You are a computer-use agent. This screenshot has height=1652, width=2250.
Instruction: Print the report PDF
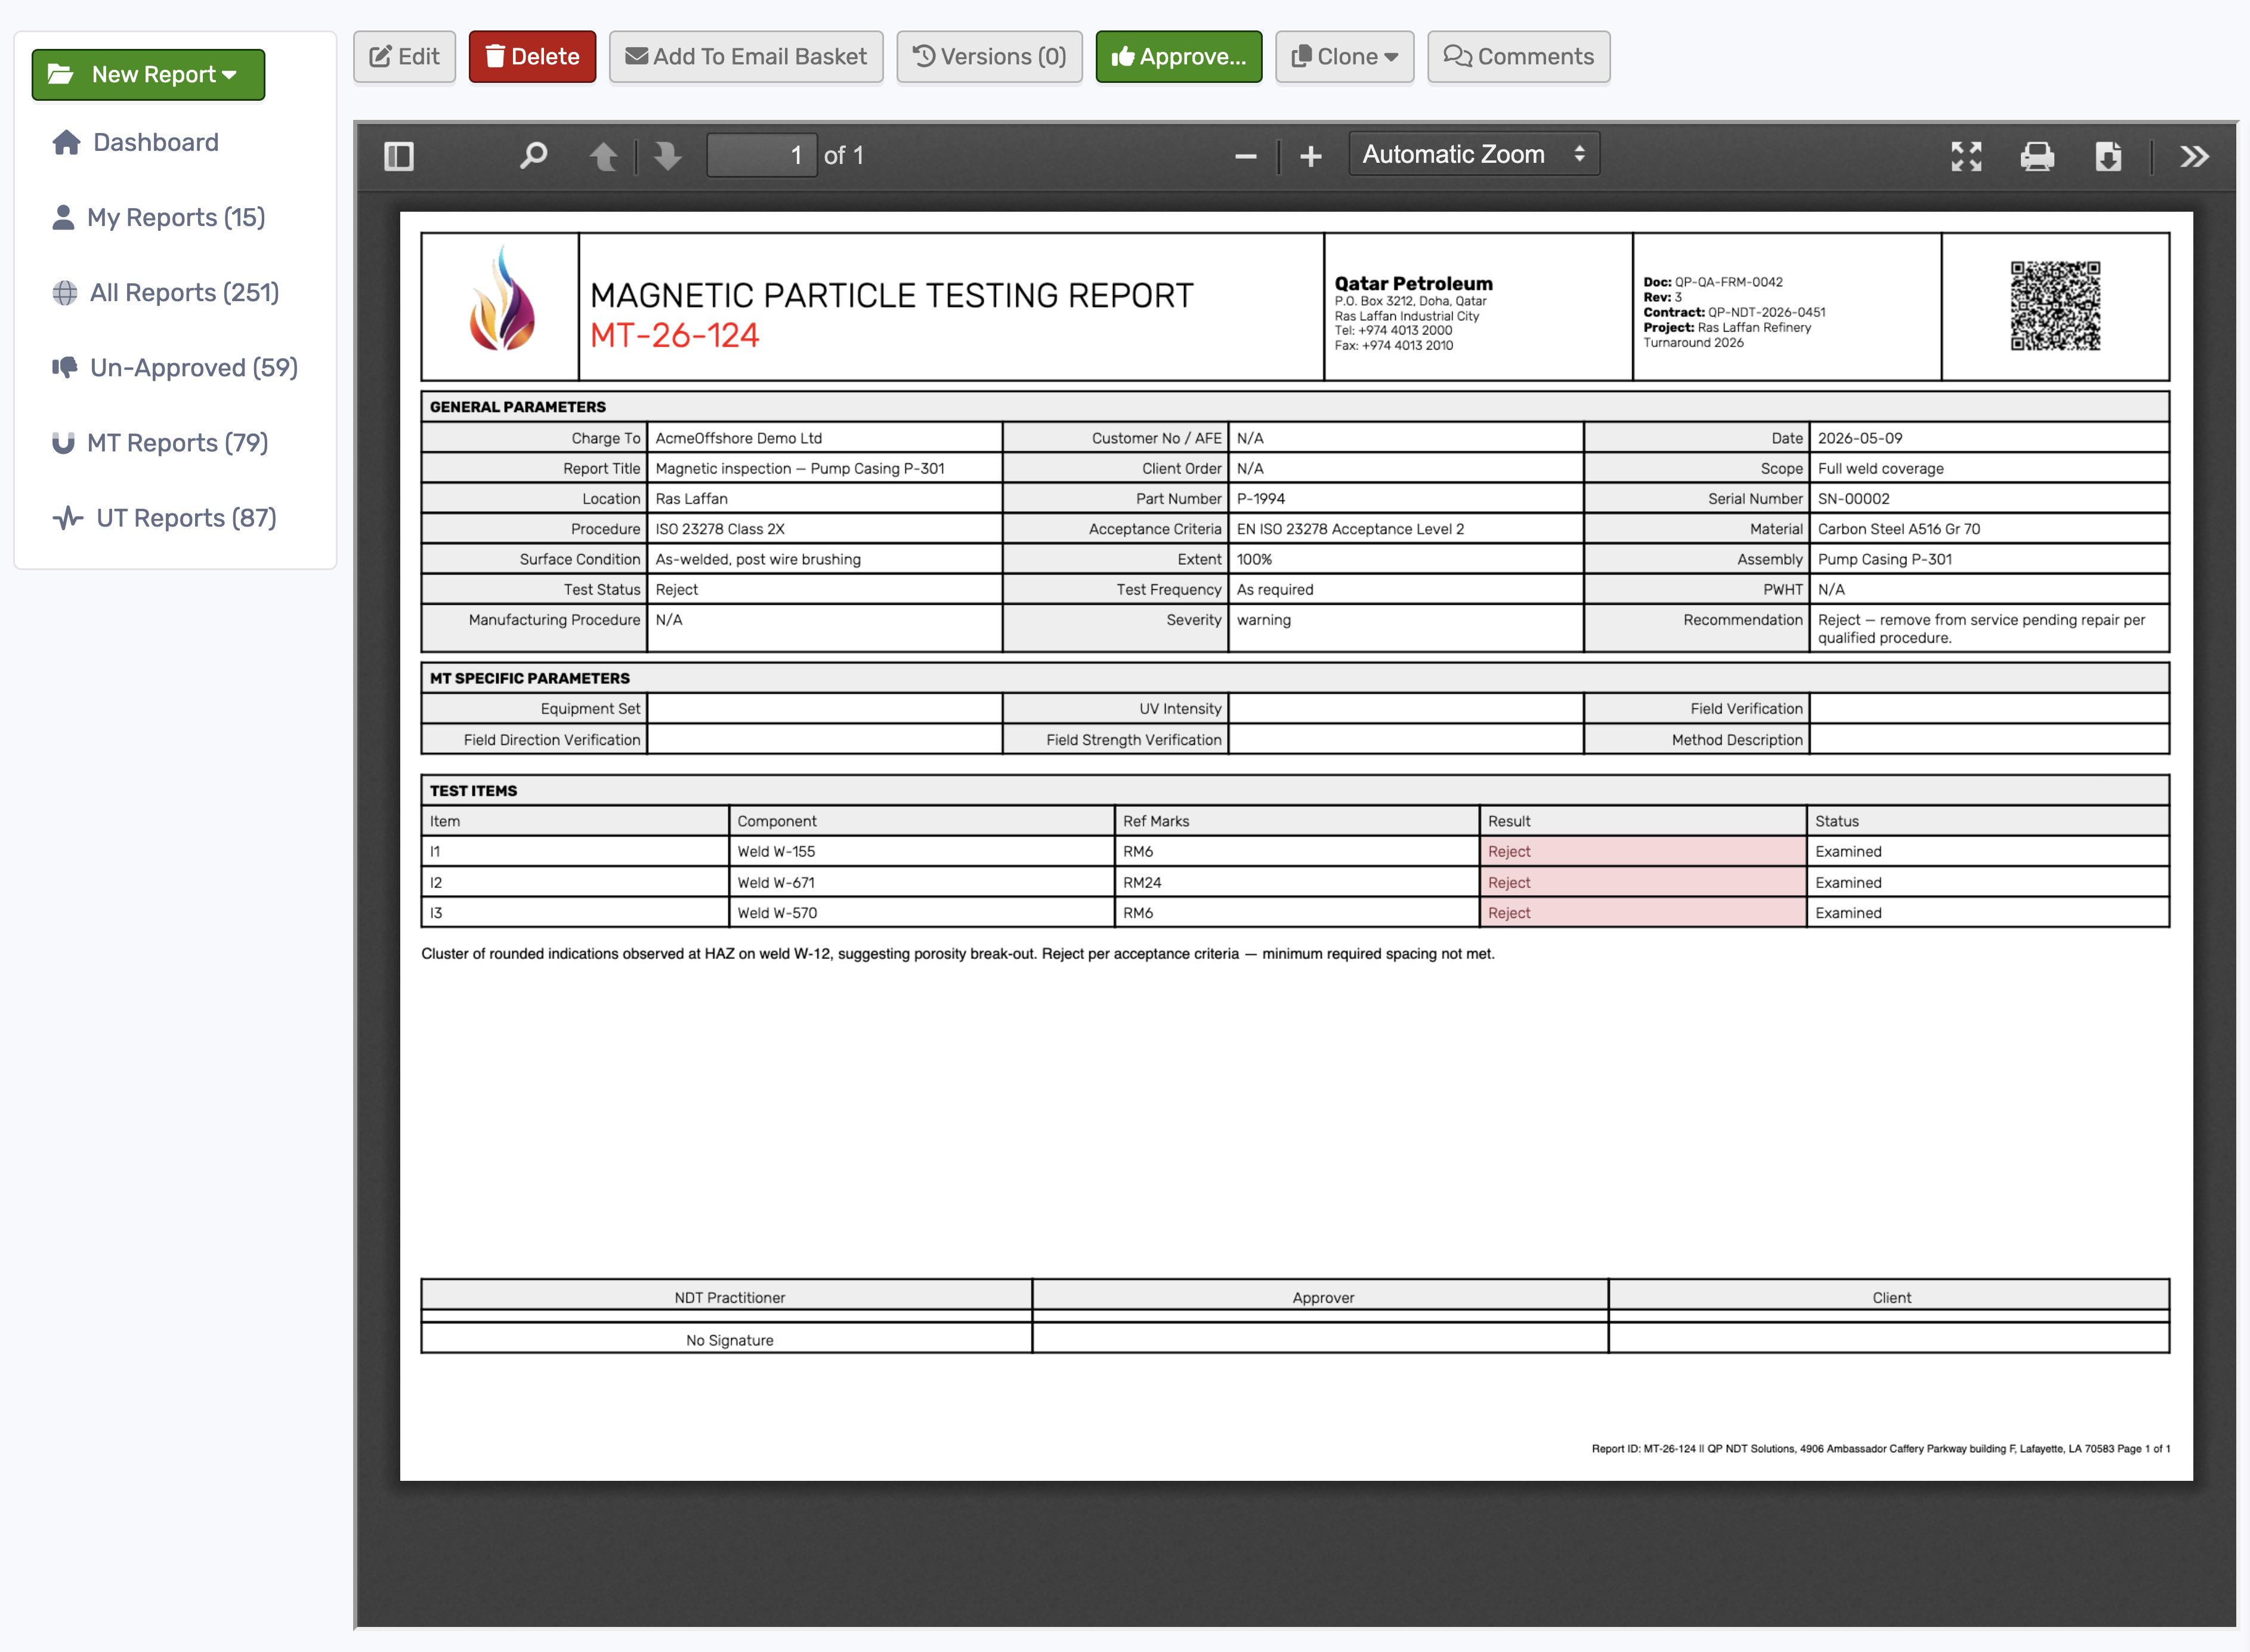2037,156
